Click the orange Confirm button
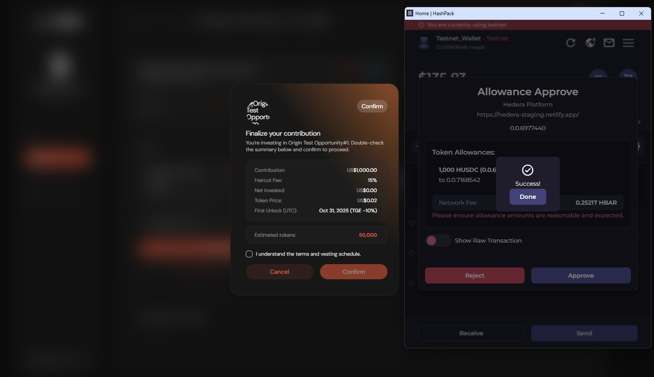 354,272
